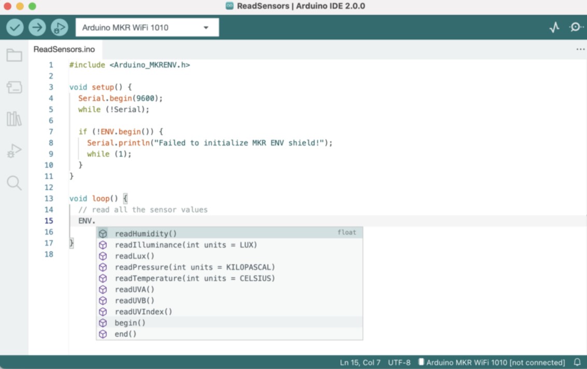Click 'Arduino MKR WiFi 1010 [not connected]' status
This screenshot has width=587, height=369.
coord(495,362)
